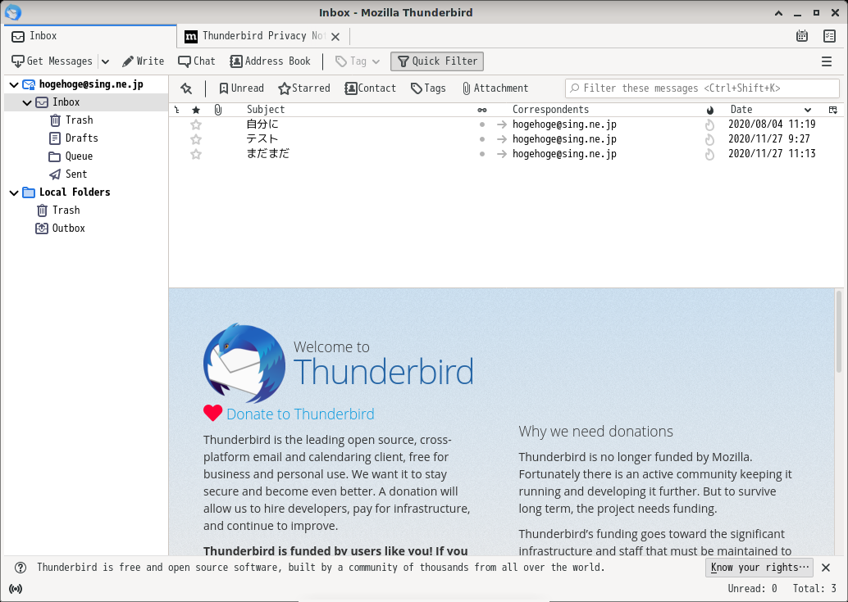Open the Tag dropdown menu
Viewport: 848px width, 602px height.
(358, 61)
